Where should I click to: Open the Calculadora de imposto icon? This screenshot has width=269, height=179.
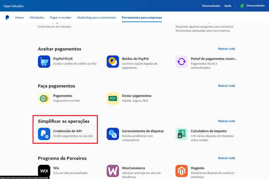(182, 134)
